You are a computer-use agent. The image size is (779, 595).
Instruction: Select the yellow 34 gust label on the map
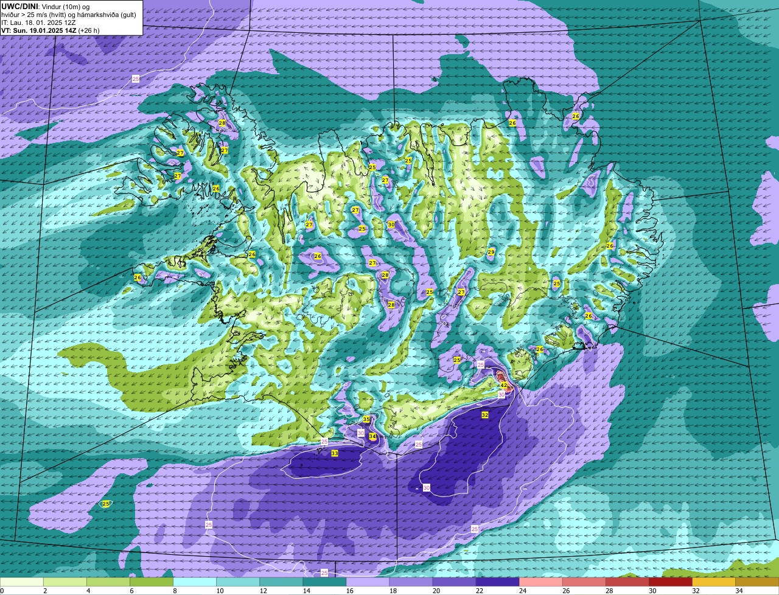[372, 437]
